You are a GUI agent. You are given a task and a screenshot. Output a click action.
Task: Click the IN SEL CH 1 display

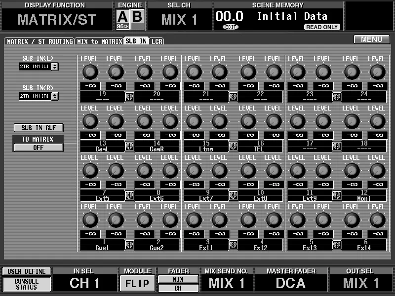84,283
